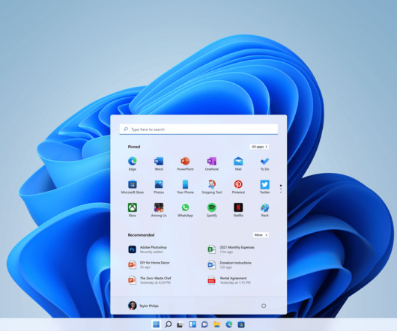Open 2021 Monthly Expenses spreadsheet
The image size is (397, 331).
coord(231,249)
